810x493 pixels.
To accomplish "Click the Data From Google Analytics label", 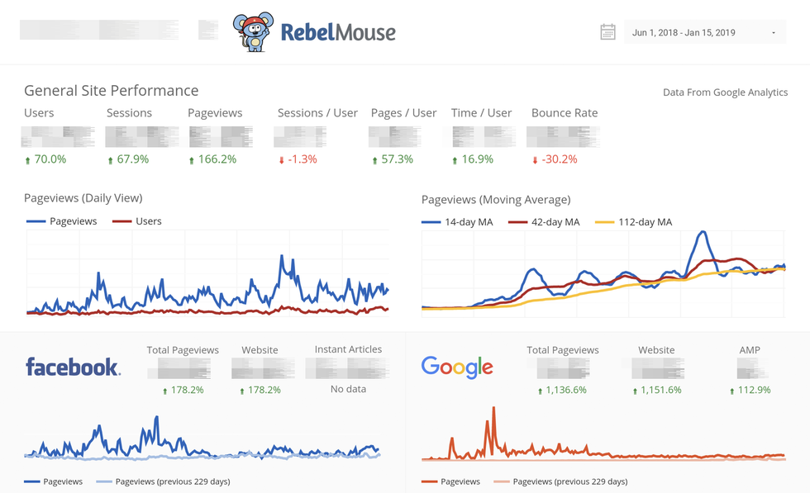I will click(725, 92).
